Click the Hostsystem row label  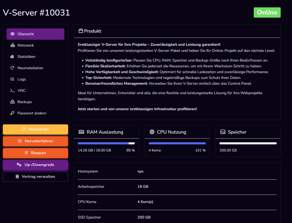(x=88, y=171)
